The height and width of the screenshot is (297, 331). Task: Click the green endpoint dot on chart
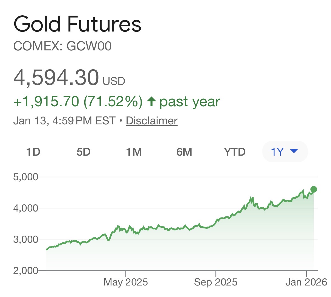[x=313, y=189]
